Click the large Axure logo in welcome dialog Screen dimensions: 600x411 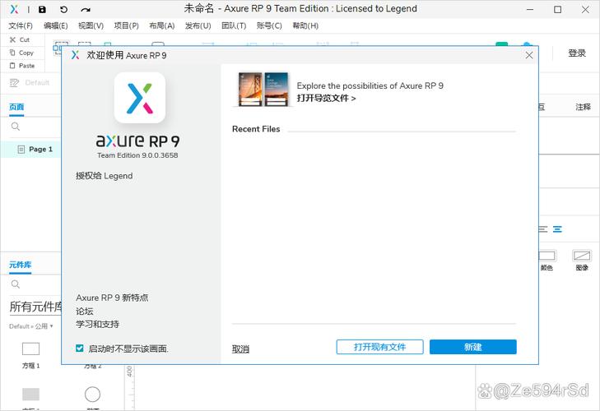[x=140, y=98]
